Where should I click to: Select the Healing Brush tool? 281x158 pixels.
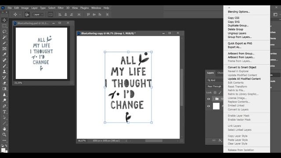pyautogui.click(x=4, y=60)
